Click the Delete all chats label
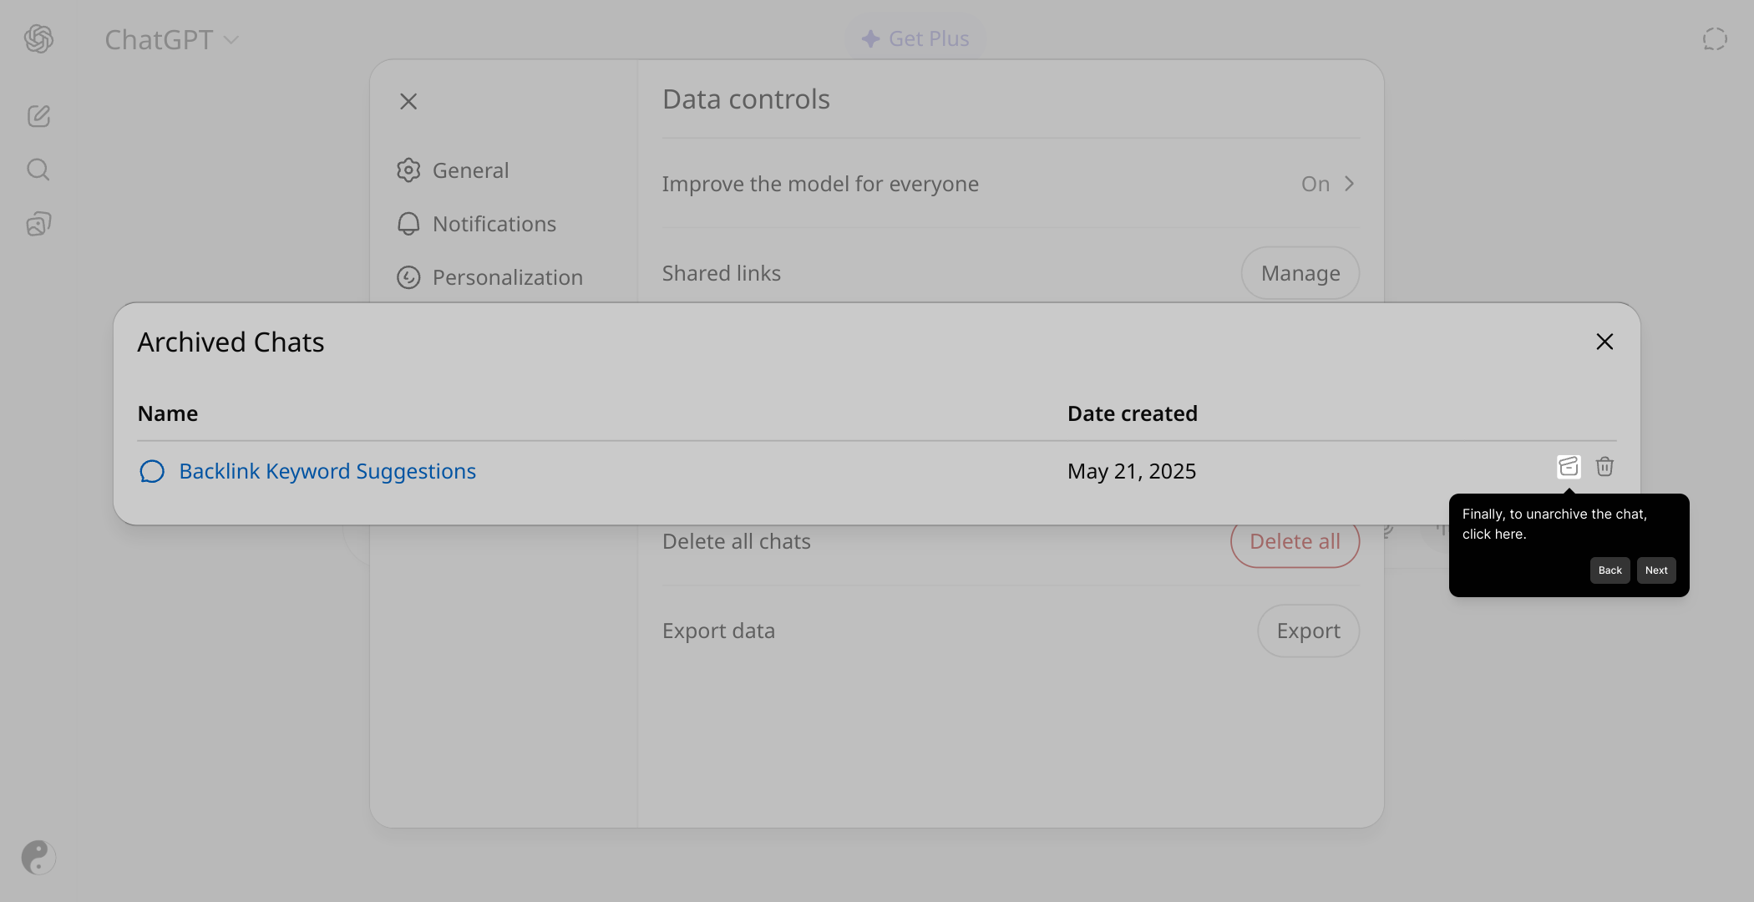 737,541
